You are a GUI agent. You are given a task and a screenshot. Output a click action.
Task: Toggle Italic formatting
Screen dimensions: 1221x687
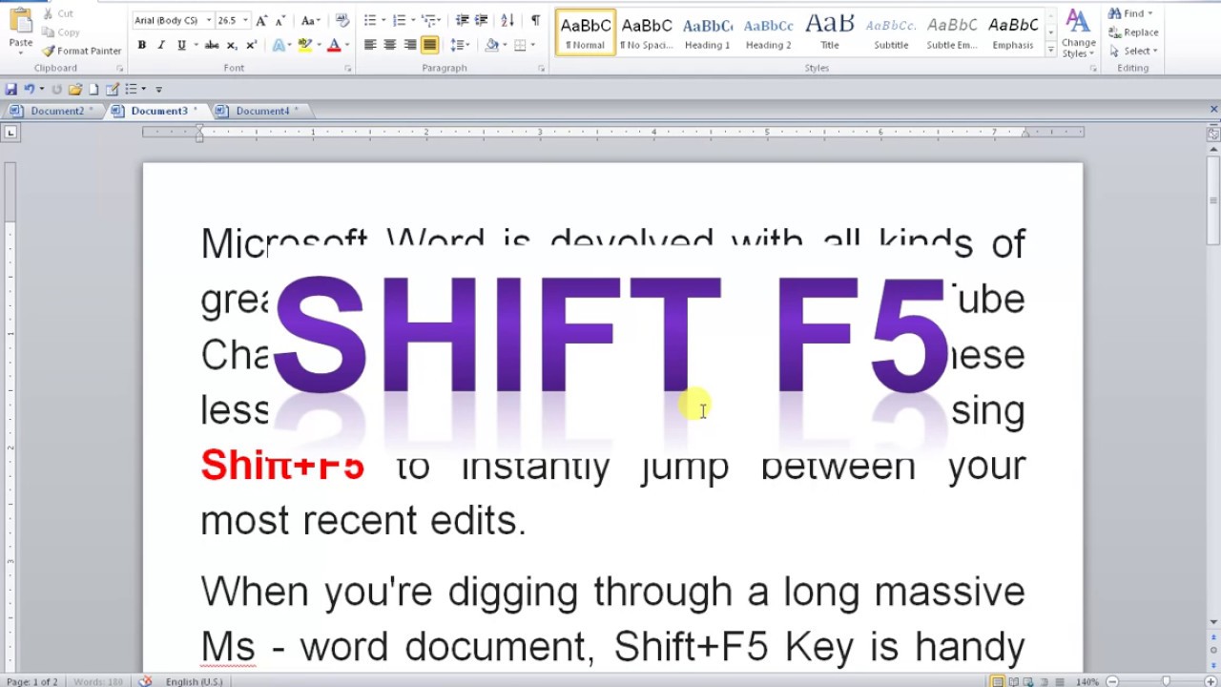click(x=160, y=45)
